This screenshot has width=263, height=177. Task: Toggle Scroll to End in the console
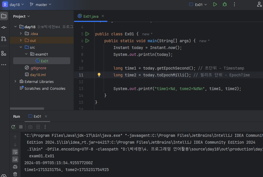pos(15,159)
